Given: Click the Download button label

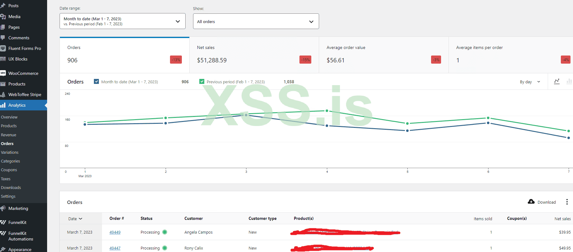Looking at the screenshot, I should click(x=546, y=202).
